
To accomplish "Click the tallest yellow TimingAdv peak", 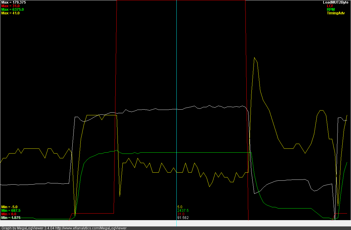I will (254, 58).
